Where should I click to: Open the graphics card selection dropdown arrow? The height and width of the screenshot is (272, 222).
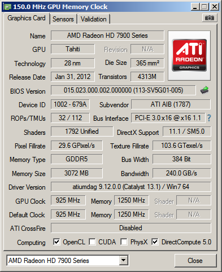point(123,260)
